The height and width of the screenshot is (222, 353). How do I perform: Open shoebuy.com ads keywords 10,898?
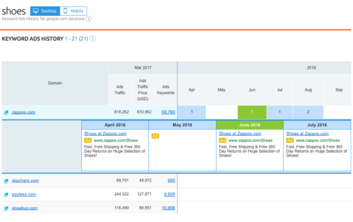pyautogui.click(x=168, y=208)
